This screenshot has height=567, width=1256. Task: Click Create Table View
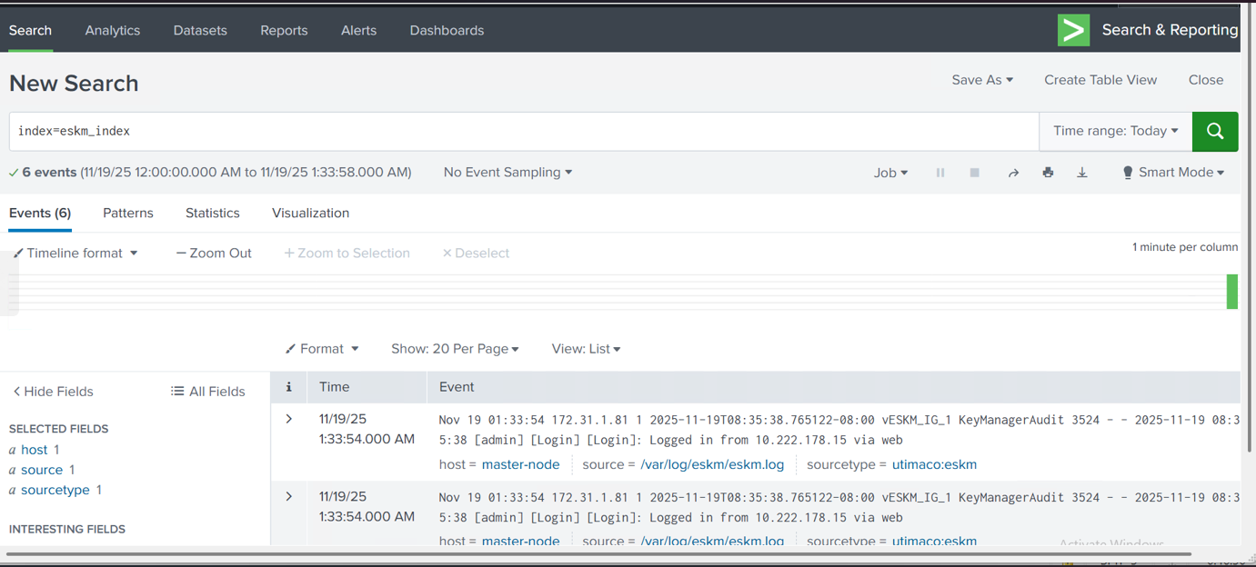(1100, 80)
